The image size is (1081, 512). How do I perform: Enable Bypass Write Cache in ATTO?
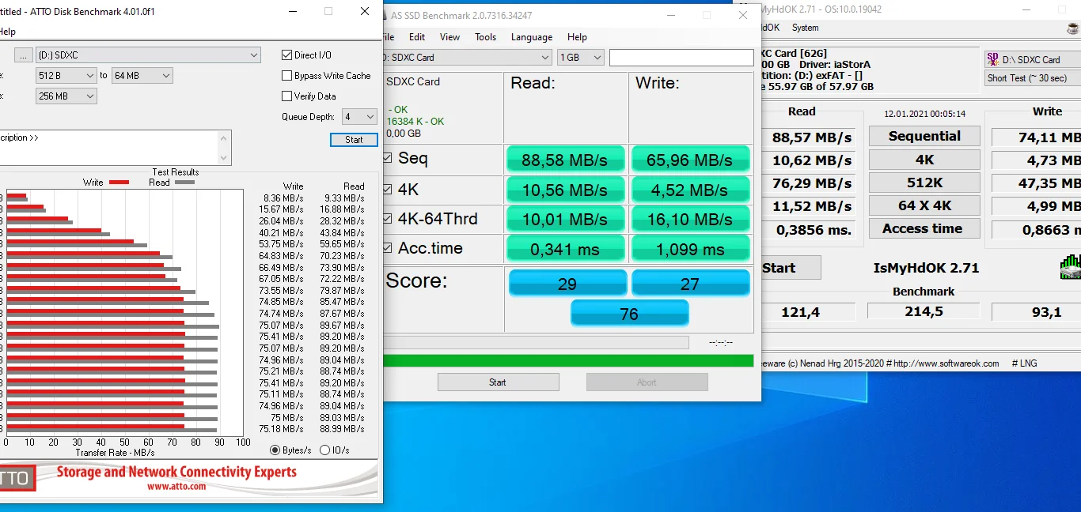pyautogui.click(x=287, y=76)
